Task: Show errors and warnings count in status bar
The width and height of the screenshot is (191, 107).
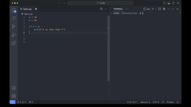Action: point(21,102)
